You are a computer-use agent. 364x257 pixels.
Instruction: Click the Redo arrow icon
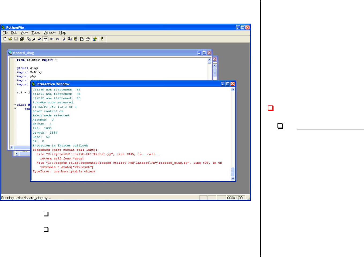coord(57,39)
